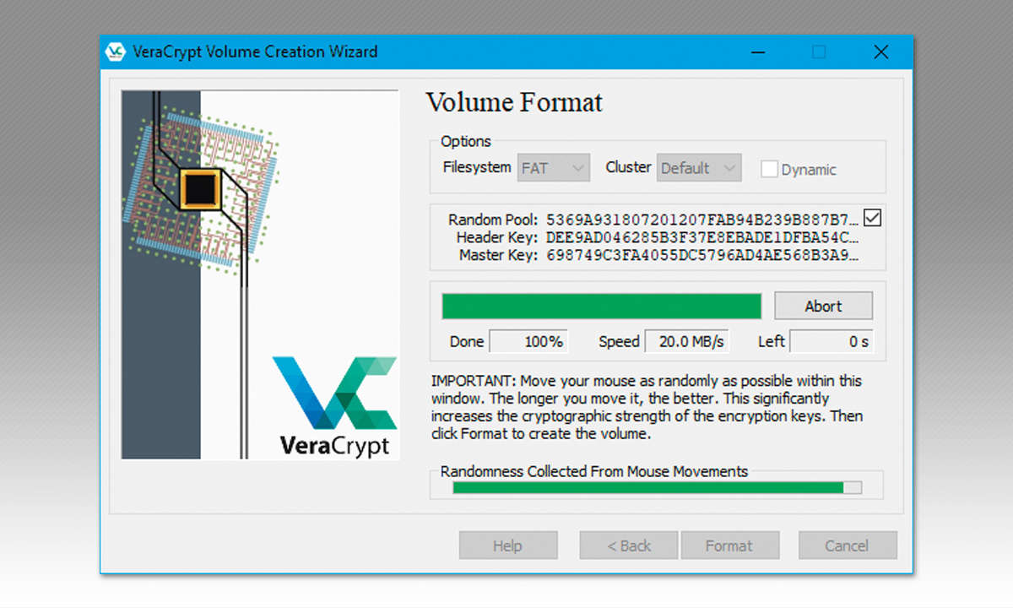1013x608 pixels.
Task: Click the Volume Format heading
Action: coord(514,103)
